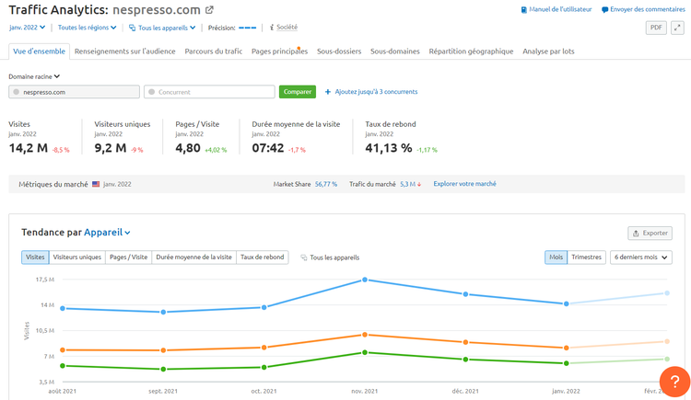Click the Précision dashed indicator

pyautogui.click(x=247, y=28)
